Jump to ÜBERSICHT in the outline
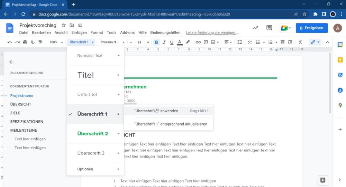This screenshot has height=187, width=346. 21,104
